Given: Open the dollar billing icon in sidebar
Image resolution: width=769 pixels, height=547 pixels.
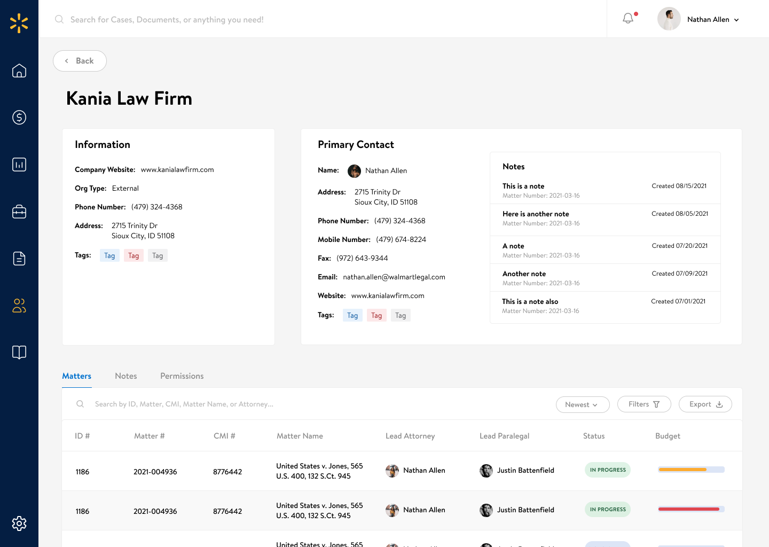Looking at the screenshot, I should pyautogui.click(x=19, y=118).
